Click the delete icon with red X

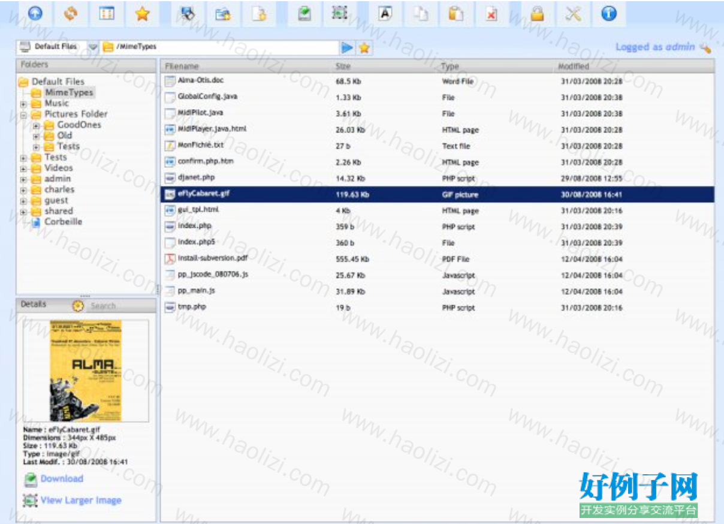click(491, 14)
